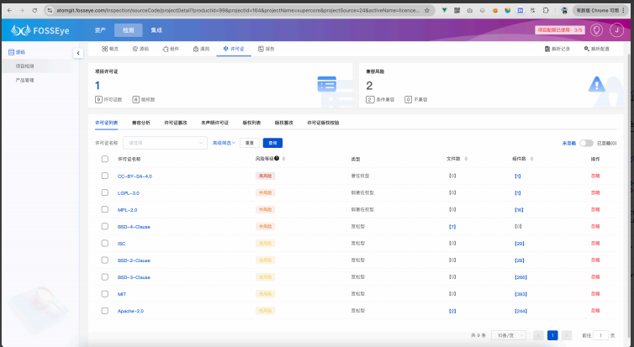Viewport: 634px width, 347px height.
Task: Open the 概览 overview tab
Action: pyautogui.click(x=110, y=49)
